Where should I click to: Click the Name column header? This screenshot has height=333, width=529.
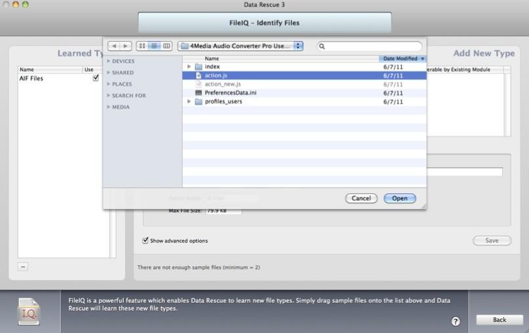pos(282,58)
